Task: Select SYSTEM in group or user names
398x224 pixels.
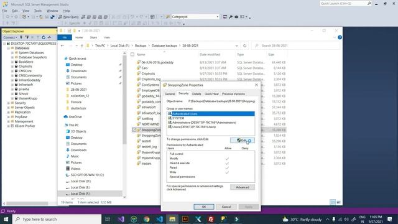Action: [178, 118]
